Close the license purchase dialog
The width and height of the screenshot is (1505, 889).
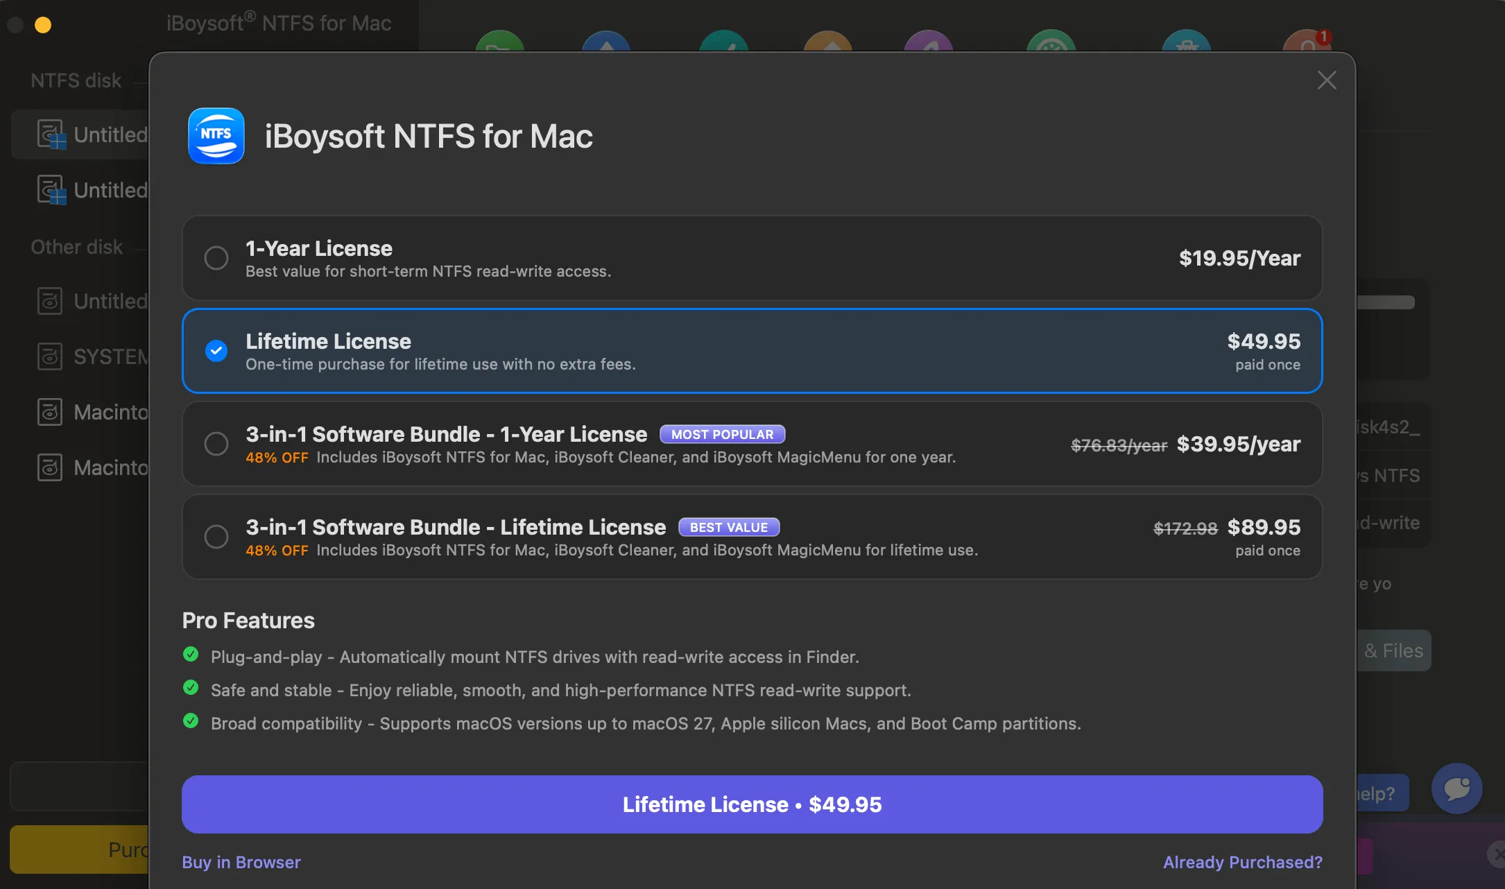click(1326, 80)
